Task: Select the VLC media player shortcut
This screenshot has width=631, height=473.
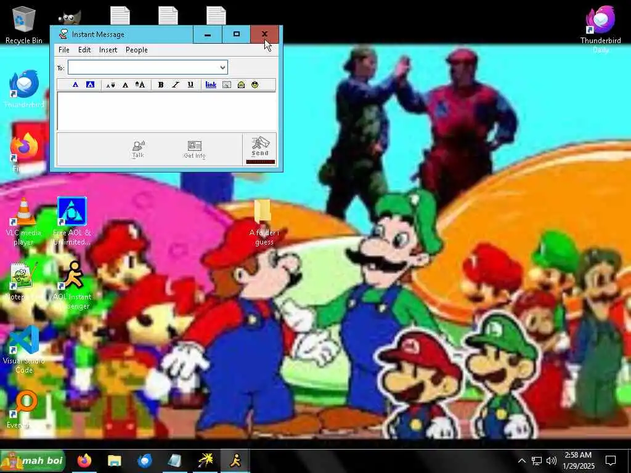Action: click(23, 222)
